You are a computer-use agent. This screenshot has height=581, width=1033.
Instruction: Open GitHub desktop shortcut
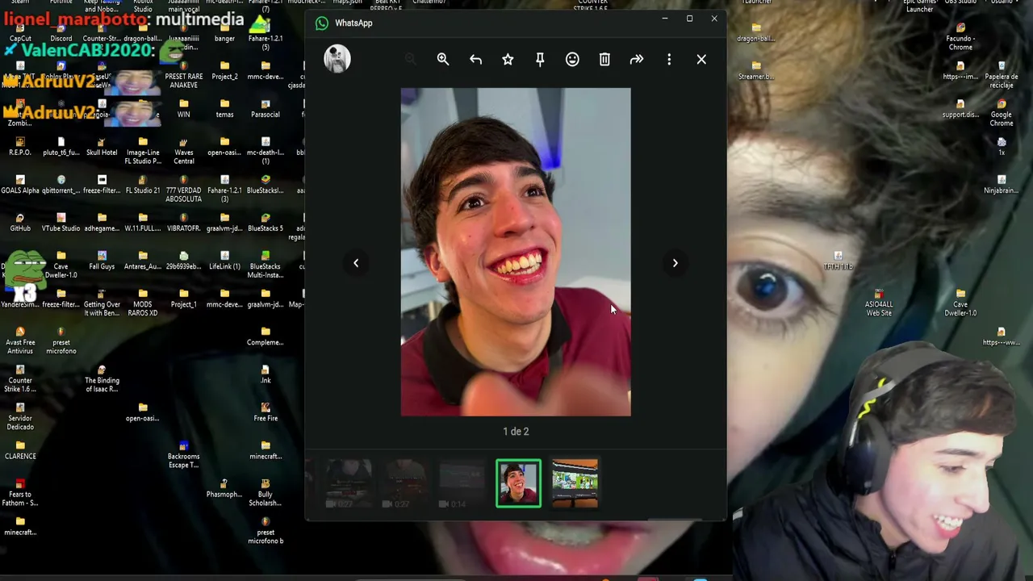pyautogui.click(x=20, y=222)
